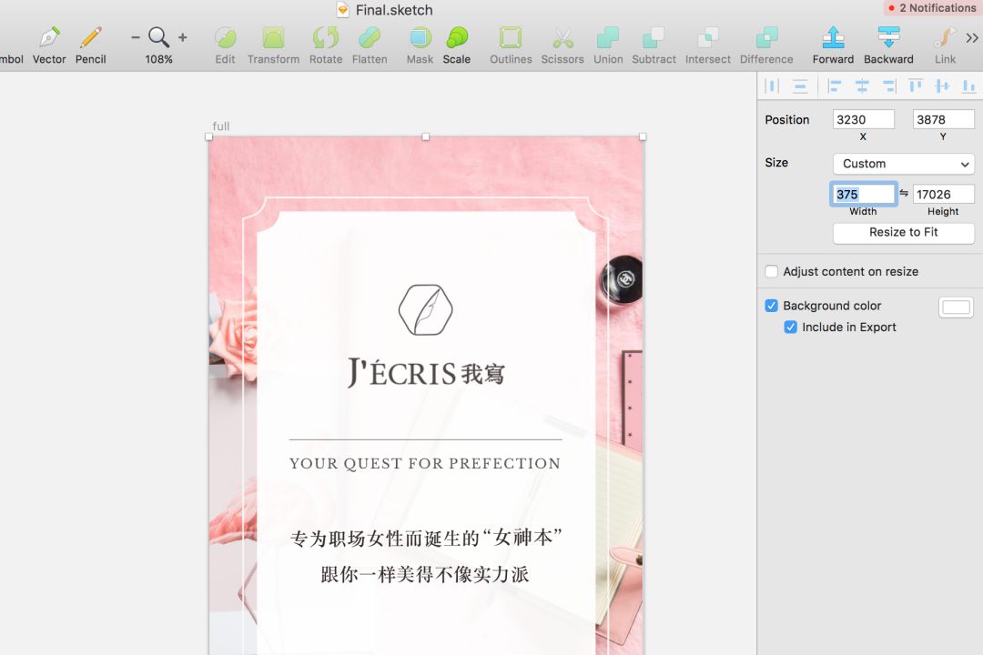Screen dimensions: 983x655
Task: Move layer Backward
Action: pos(888,45)
